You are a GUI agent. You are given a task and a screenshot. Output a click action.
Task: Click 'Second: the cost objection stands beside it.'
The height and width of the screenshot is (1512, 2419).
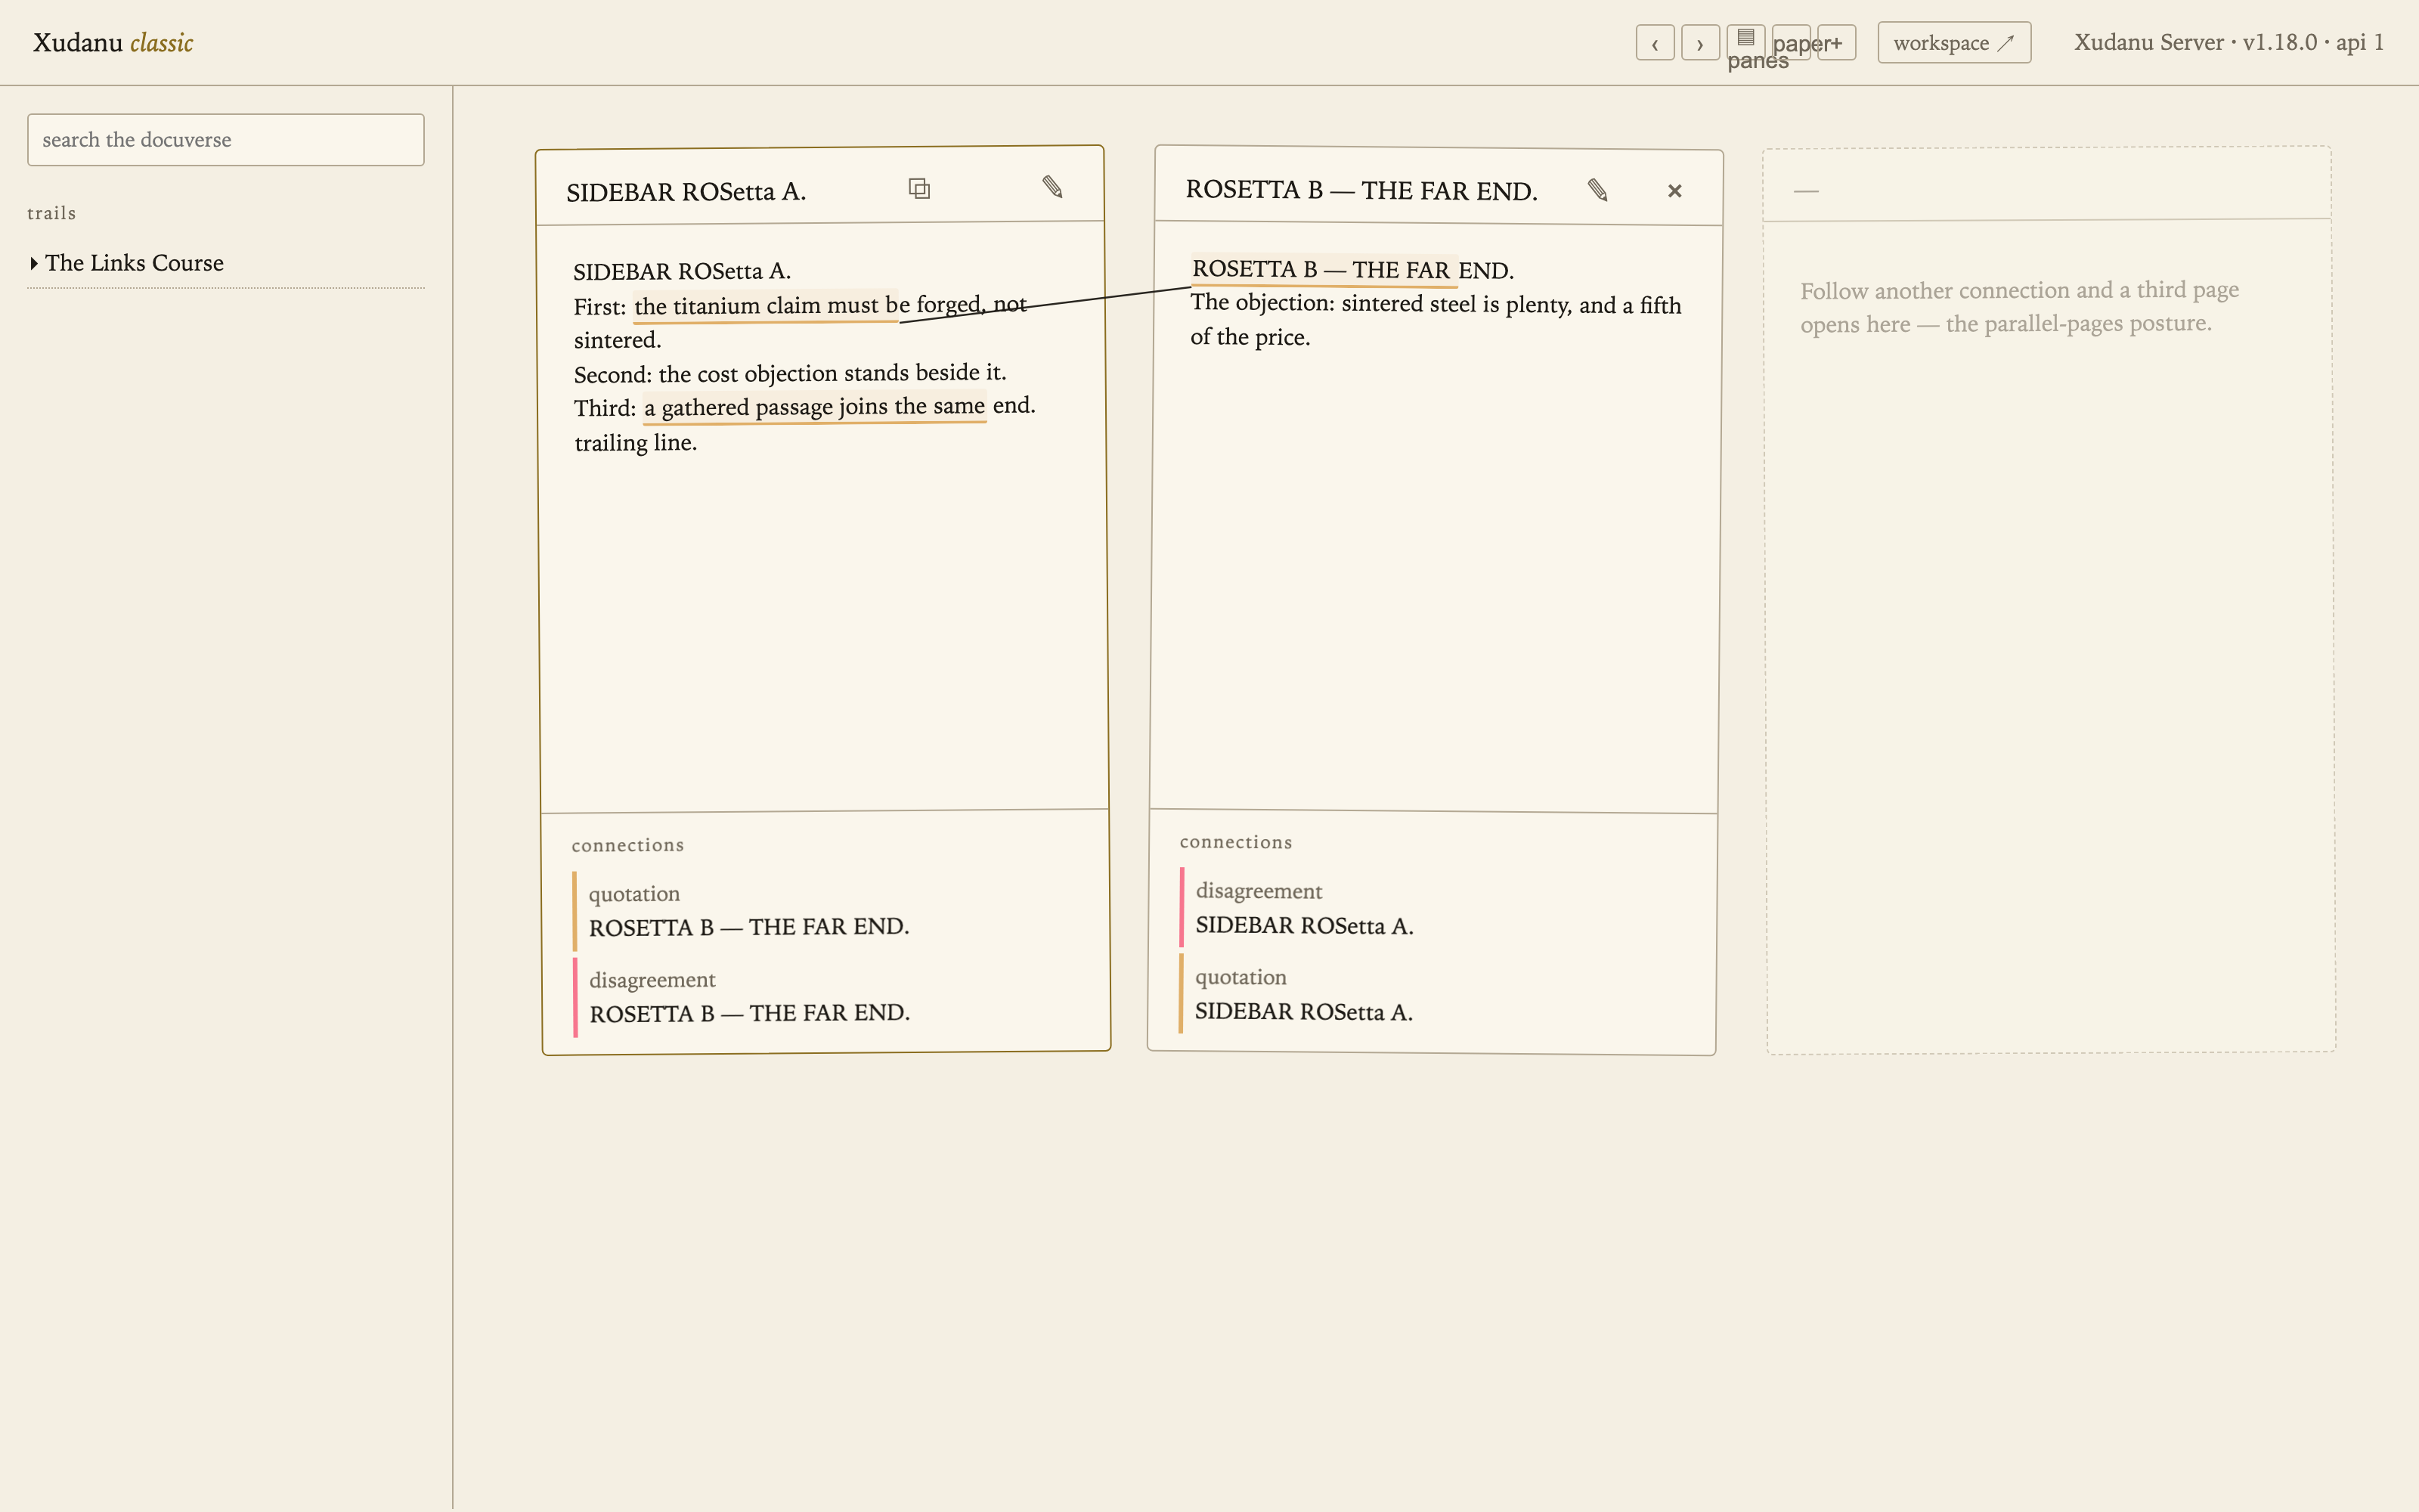[x=790, y=373]
